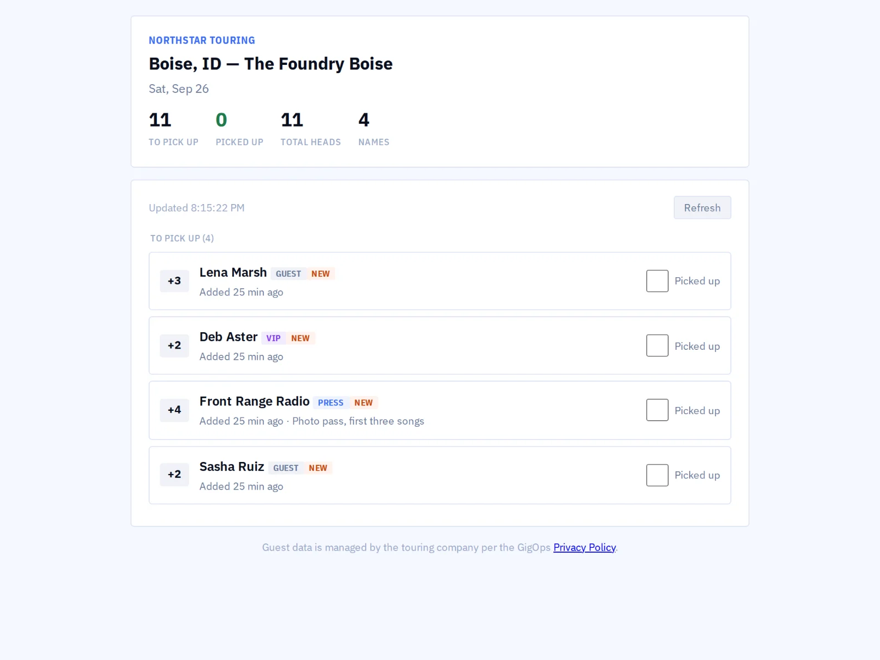Select the Front Range Radio entry name

coord(255,402)
